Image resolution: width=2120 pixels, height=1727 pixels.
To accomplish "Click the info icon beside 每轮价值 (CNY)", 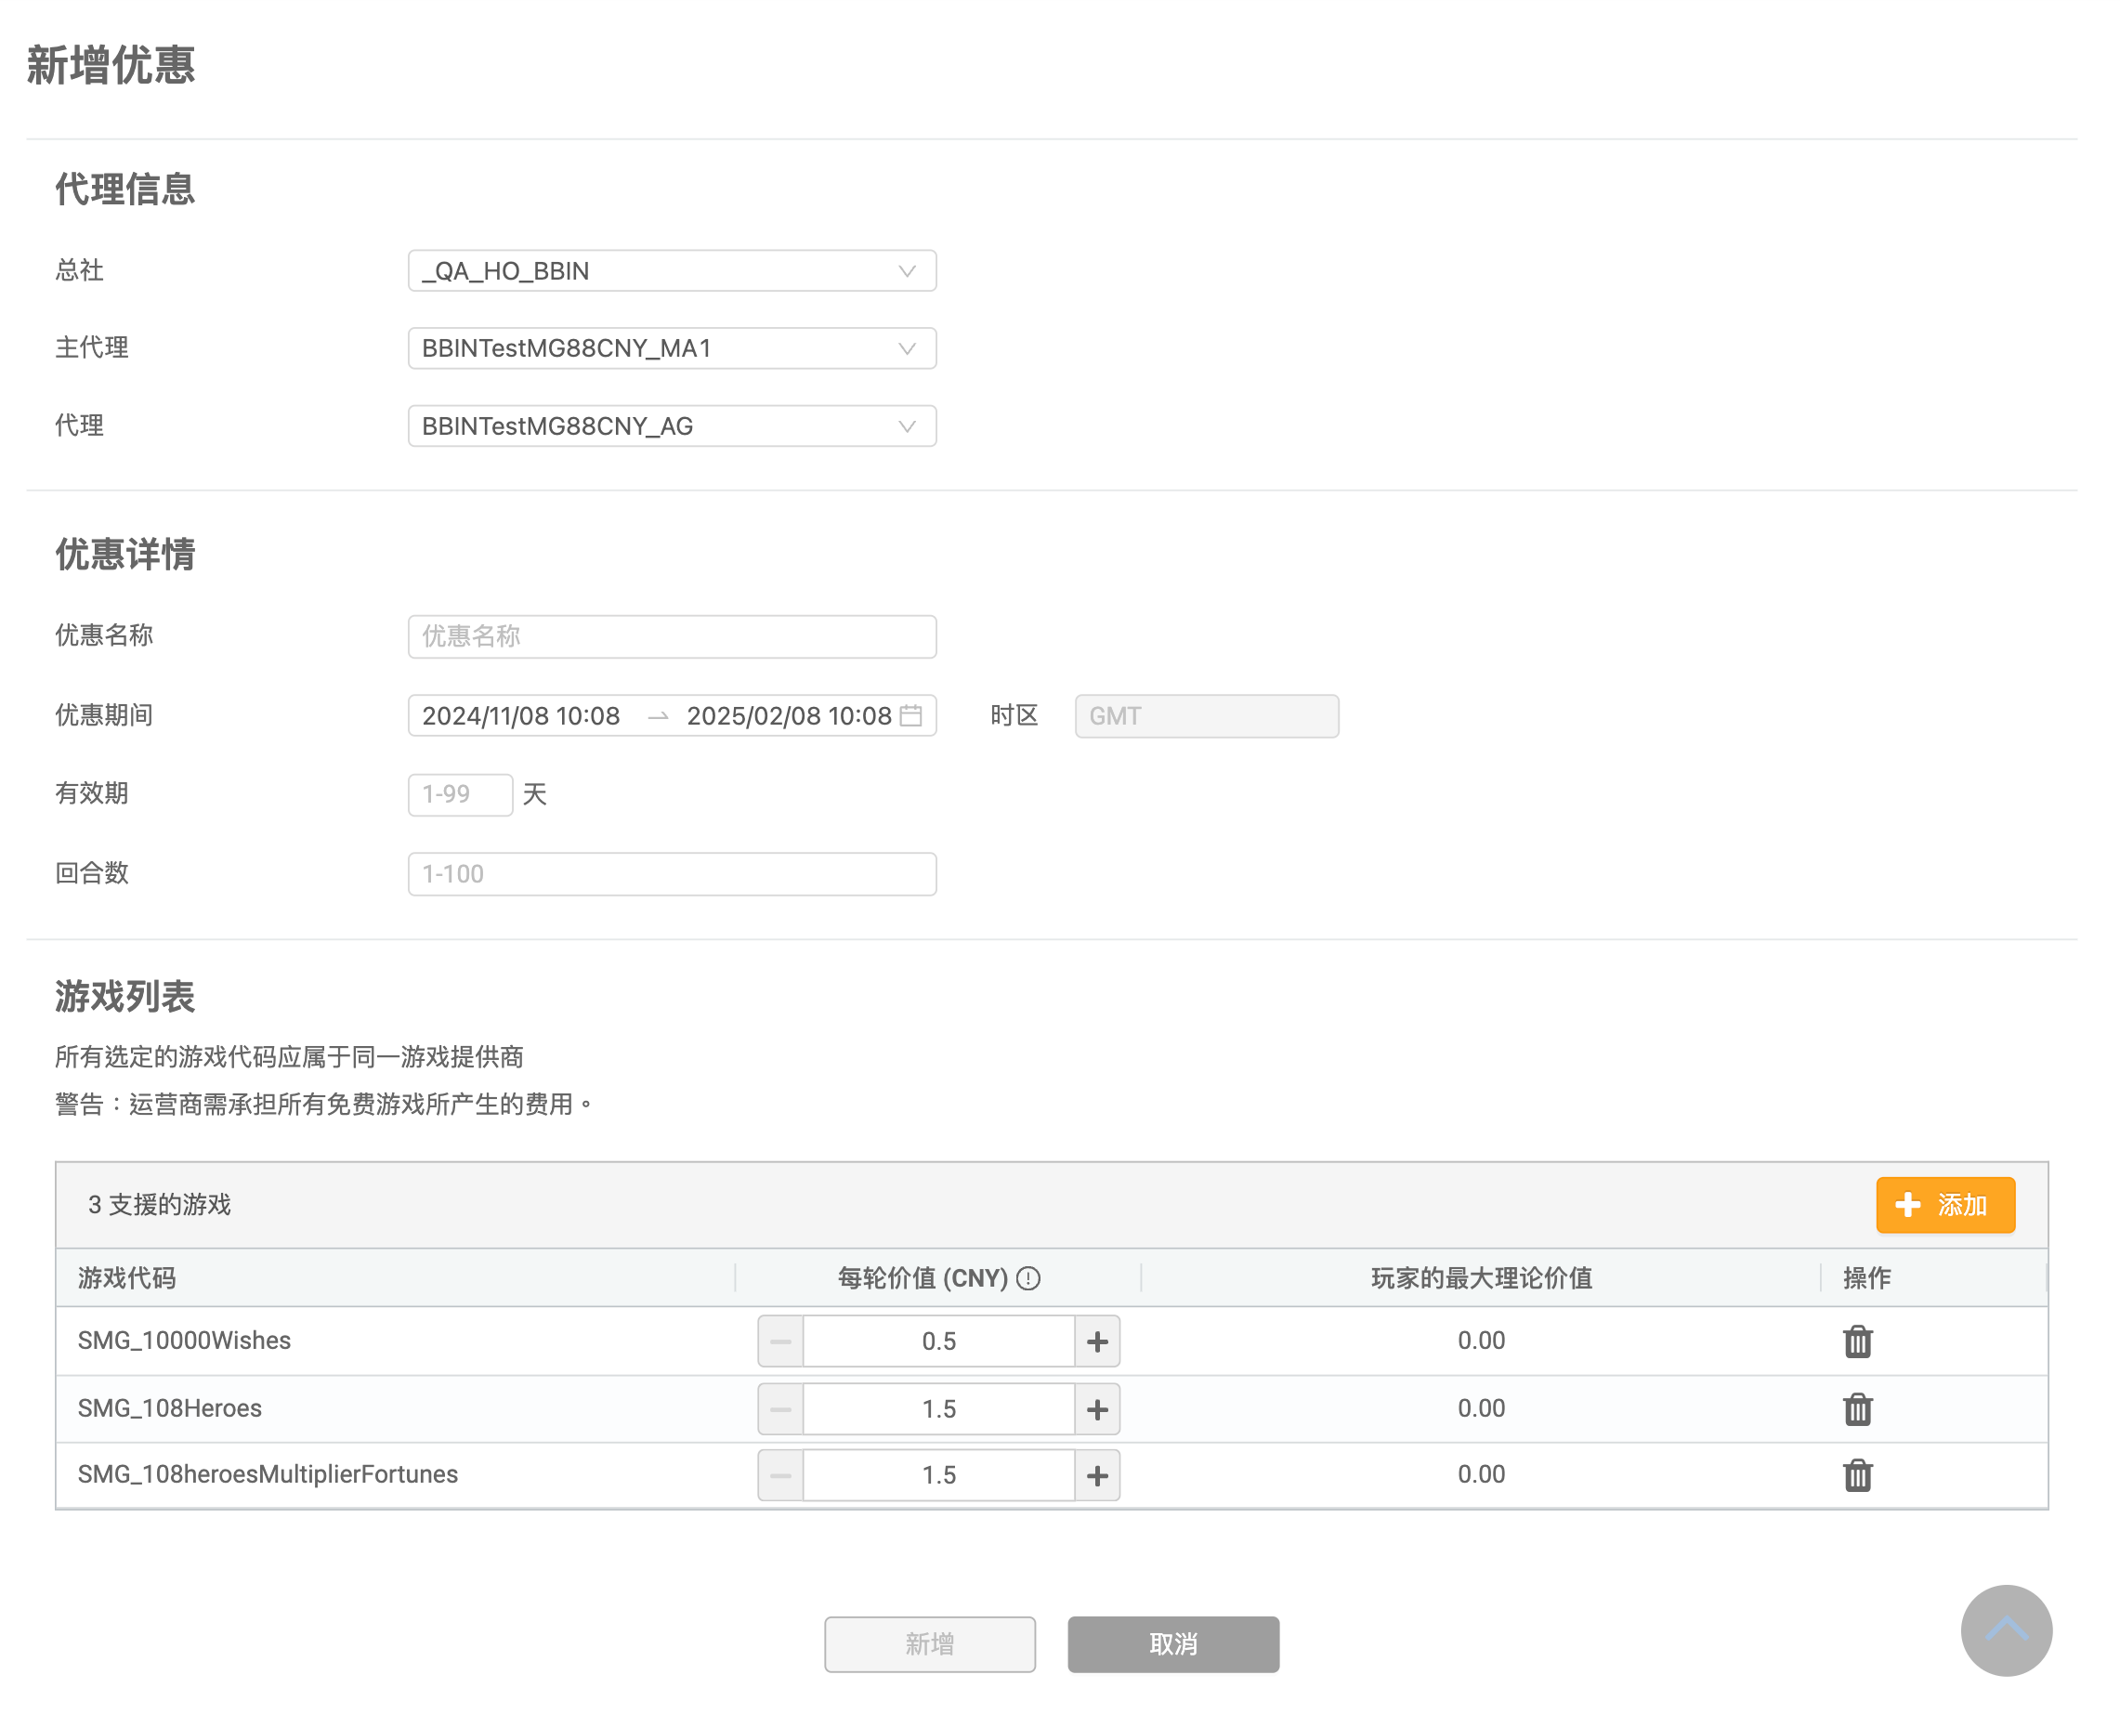I will coord(1028,1278).
